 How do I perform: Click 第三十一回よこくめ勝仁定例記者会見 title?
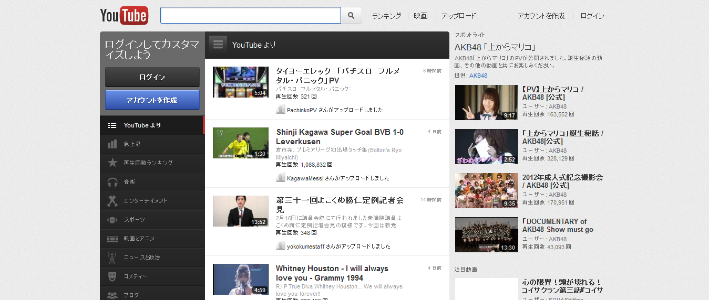[x=340, y=205]
